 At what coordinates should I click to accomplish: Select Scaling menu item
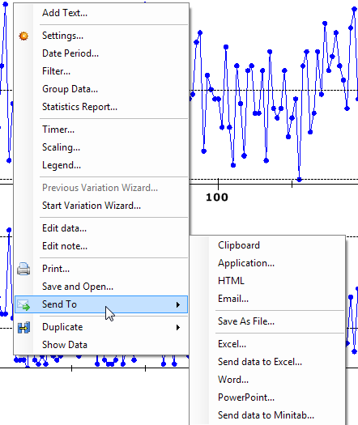click(x=61, y=147)
